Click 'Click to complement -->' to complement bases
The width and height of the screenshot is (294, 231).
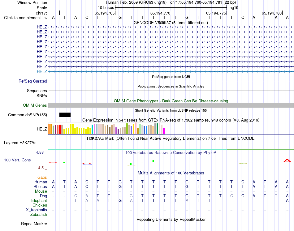[x=25, y=18]
